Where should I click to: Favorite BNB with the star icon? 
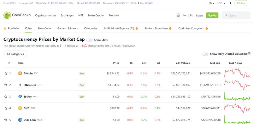coord(6,108)
